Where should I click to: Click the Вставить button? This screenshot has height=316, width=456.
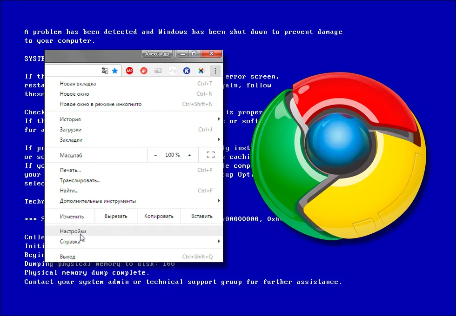[x=202, y=216]
